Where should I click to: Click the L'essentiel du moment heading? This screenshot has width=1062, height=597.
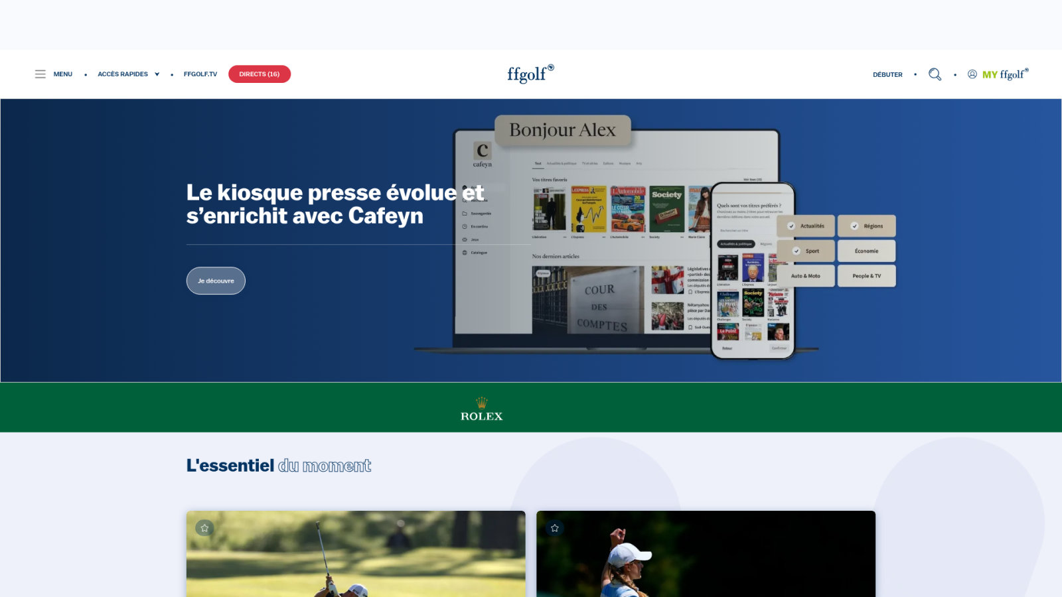[279, 466]
